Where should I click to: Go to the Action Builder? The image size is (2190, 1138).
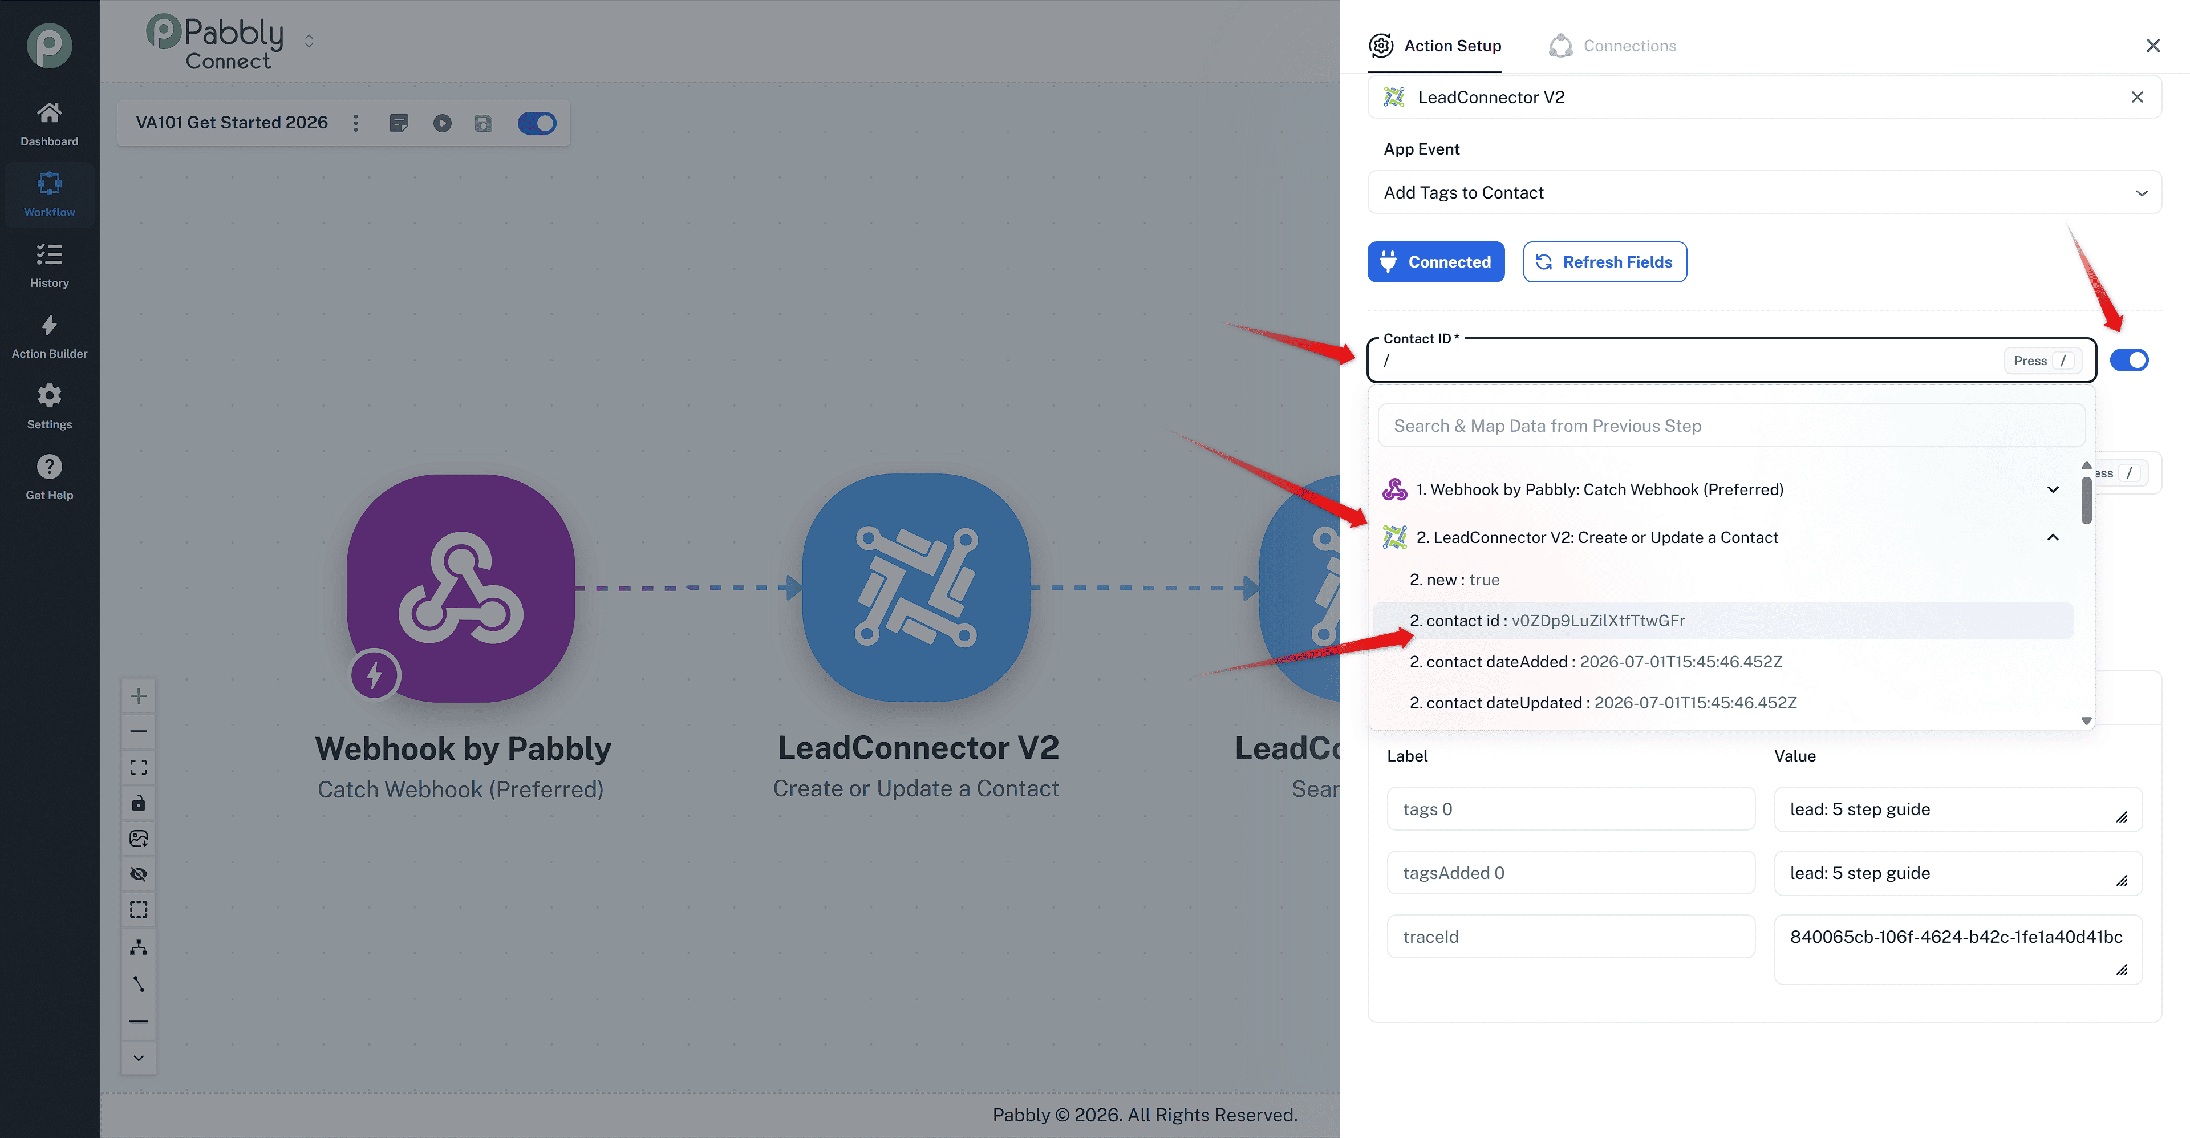49,336
